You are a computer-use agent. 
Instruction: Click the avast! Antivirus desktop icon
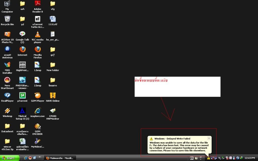[7, 50]
